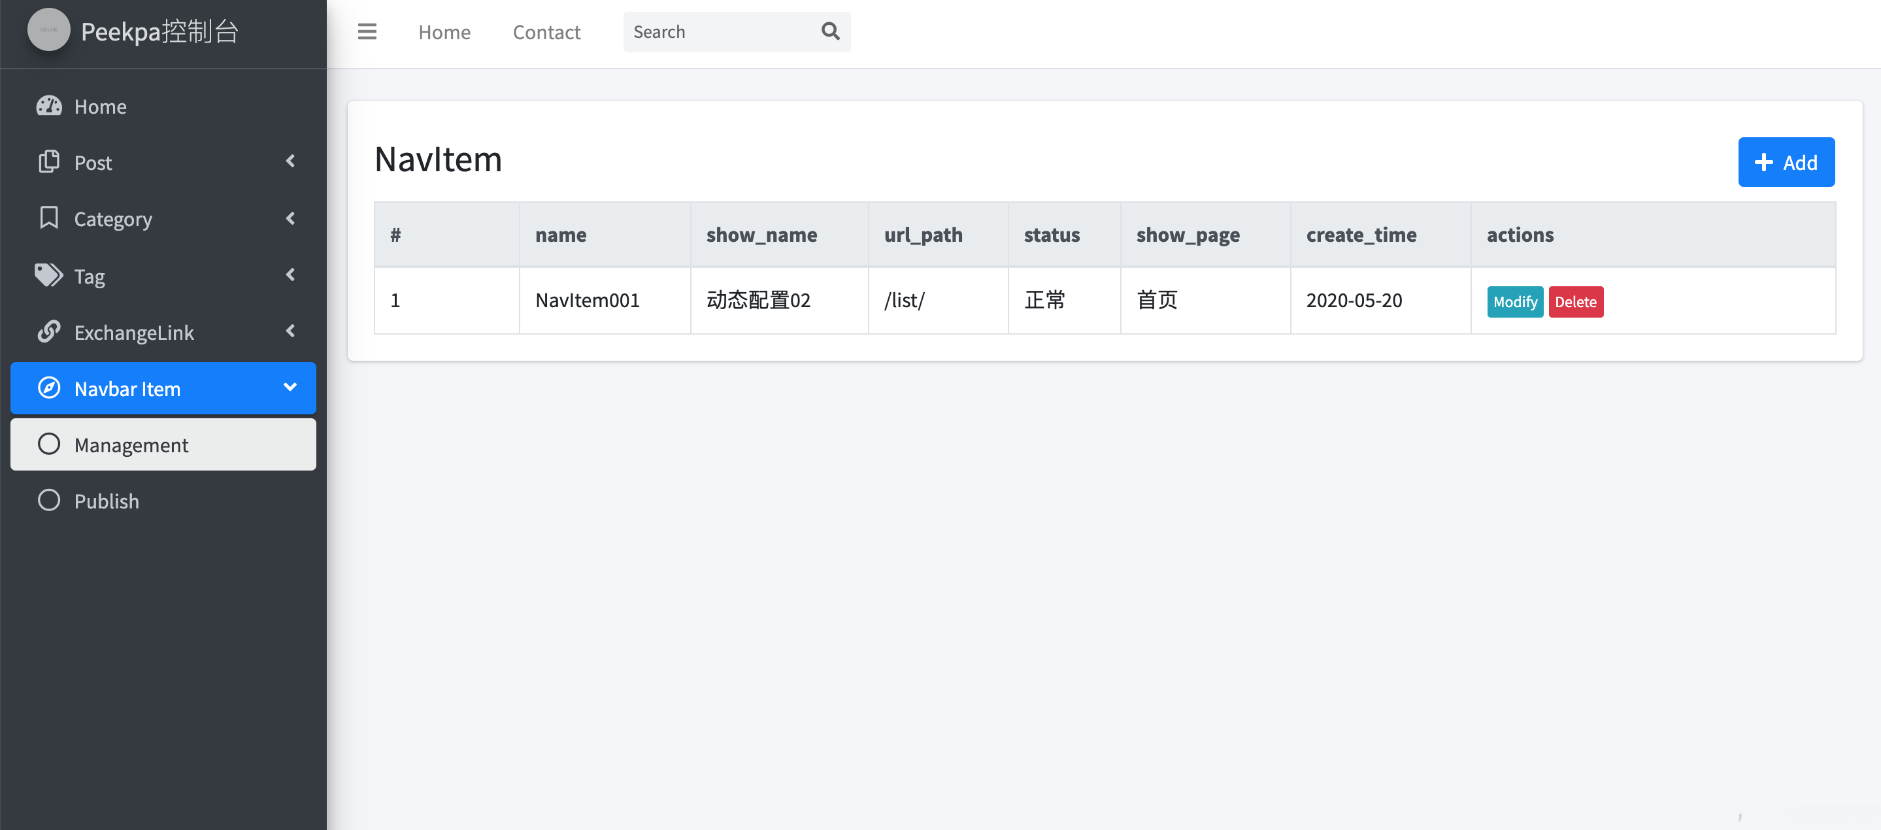Open the Contact top nav link
The image size is (1881, 830).
pyautogui.click(x=546, y=31)
